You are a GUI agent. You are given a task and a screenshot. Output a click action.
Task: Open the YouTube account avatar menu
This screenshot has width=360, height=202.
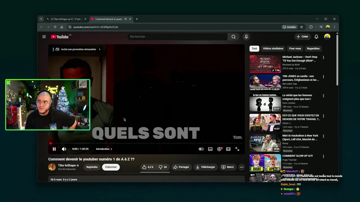(327, 37)
